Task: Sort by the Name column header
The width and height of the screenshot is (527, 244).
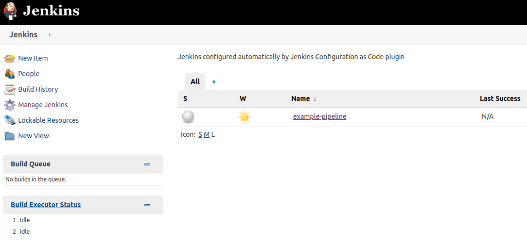Action: click(304, 98)
